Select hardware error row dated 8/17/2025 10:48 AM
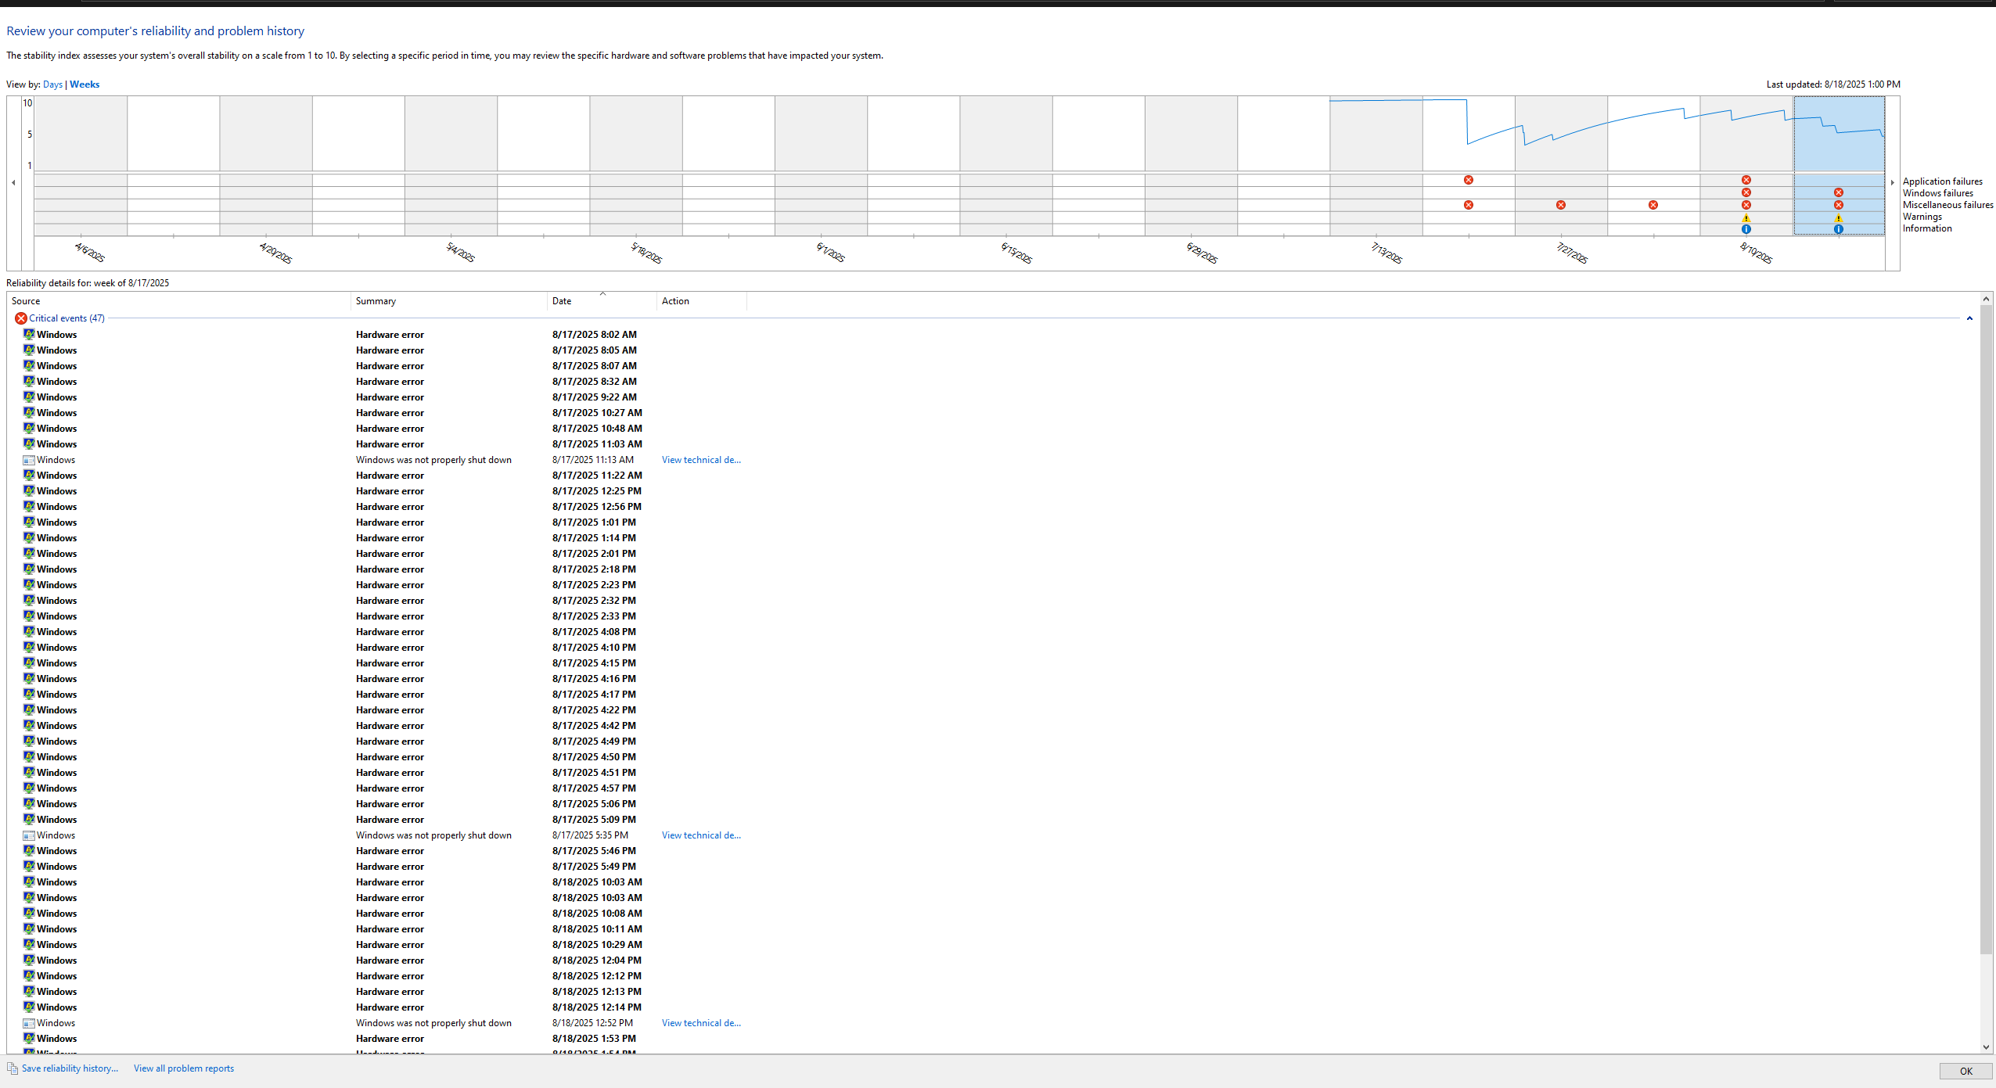Screen dimensions: 1996x1088 (992, 429)
